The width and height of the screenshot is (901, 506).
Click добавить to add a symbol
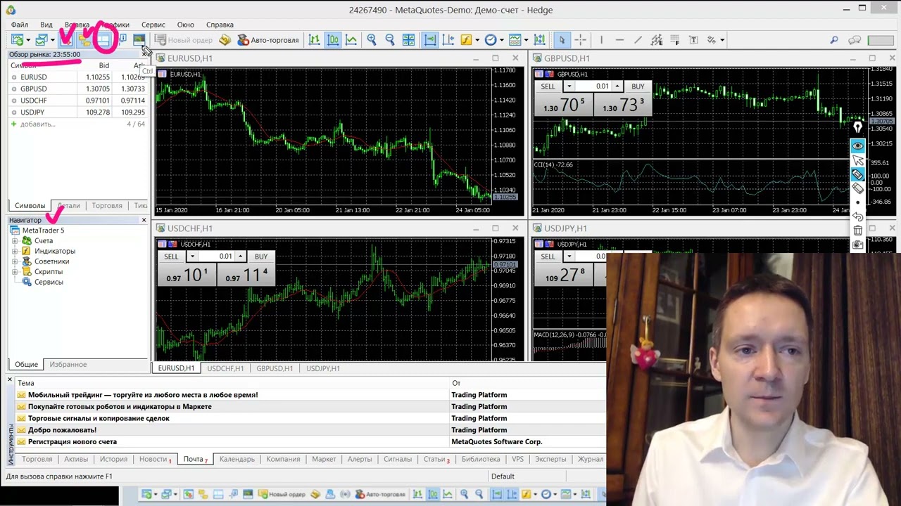(37, 124)
